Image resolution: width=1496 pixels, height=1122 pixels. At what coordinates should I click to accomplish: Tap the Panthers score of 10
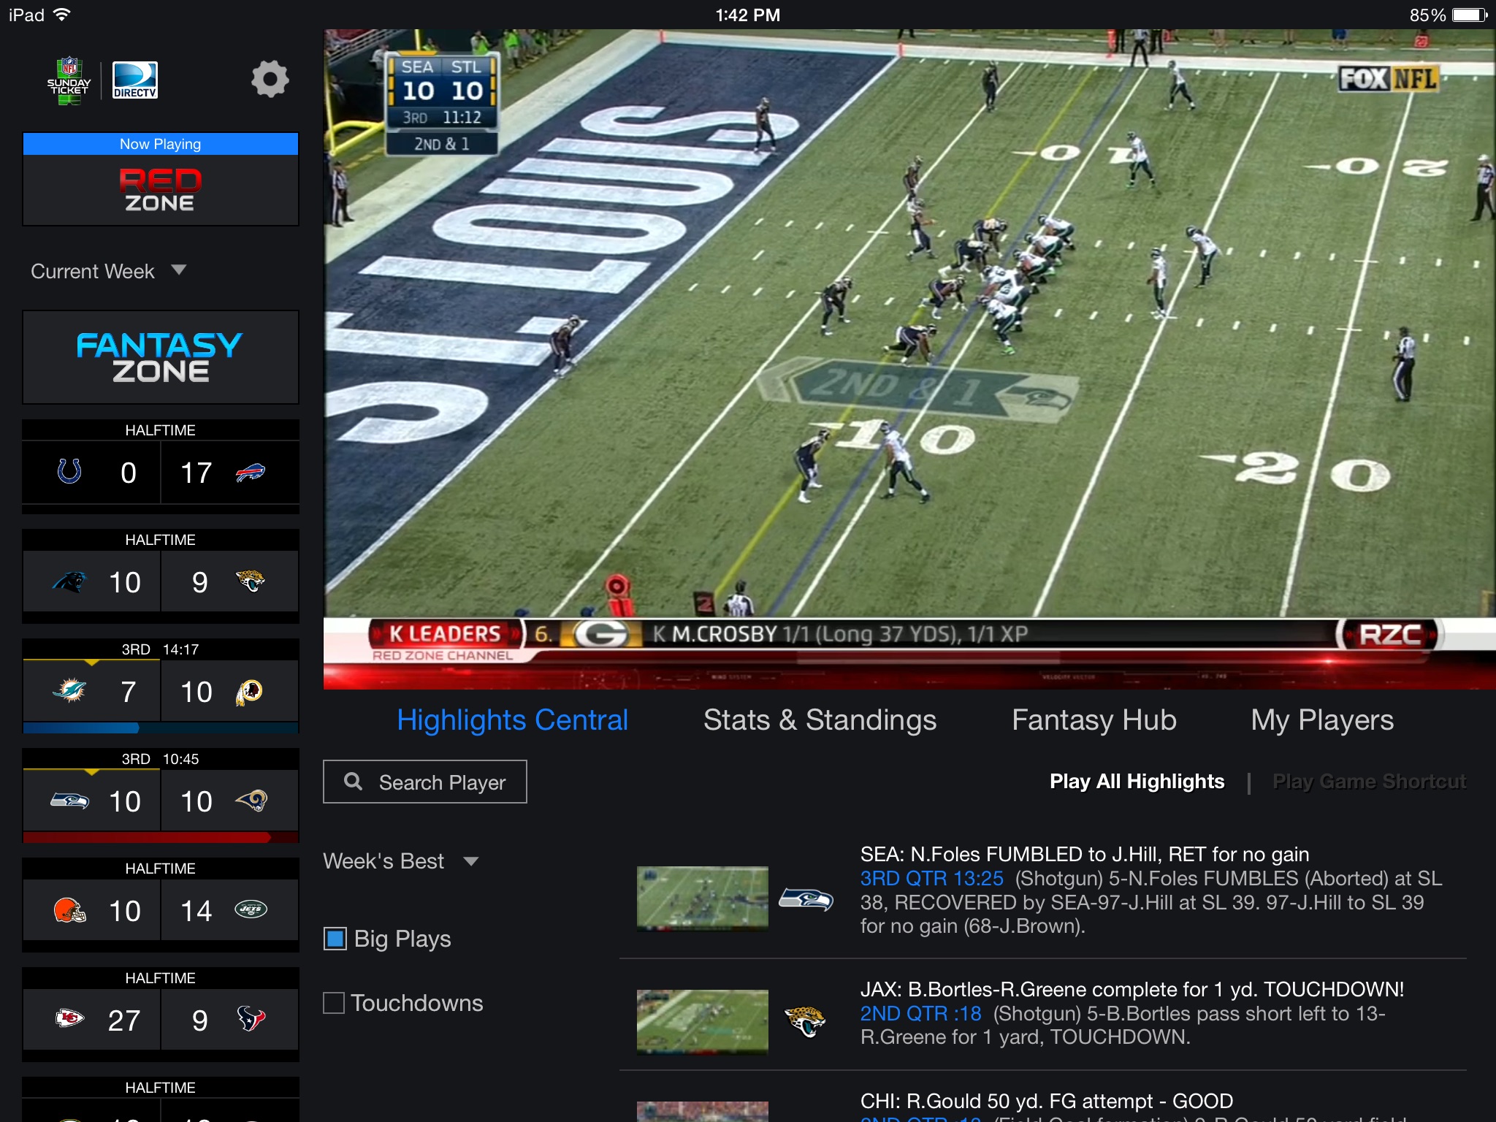point(125,582)
